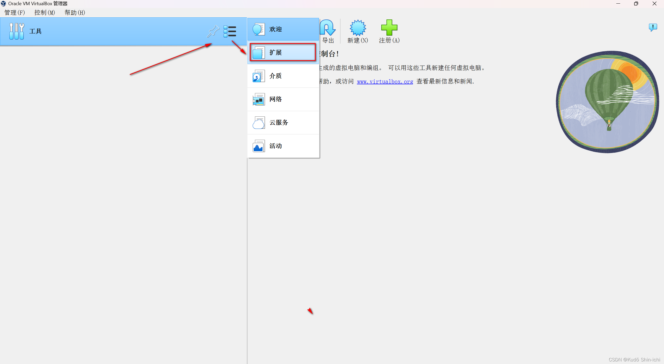
Task: Open the 活动 (Activities) tool
Action: (282, 146)
